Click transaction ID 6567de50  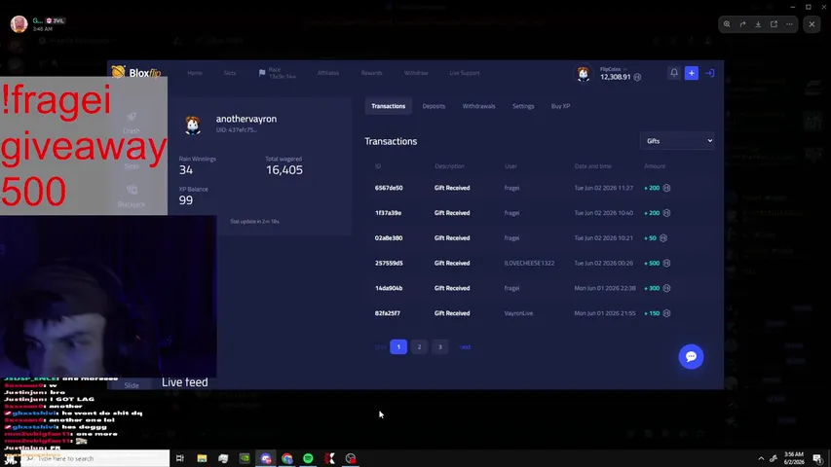pos(389,188)
